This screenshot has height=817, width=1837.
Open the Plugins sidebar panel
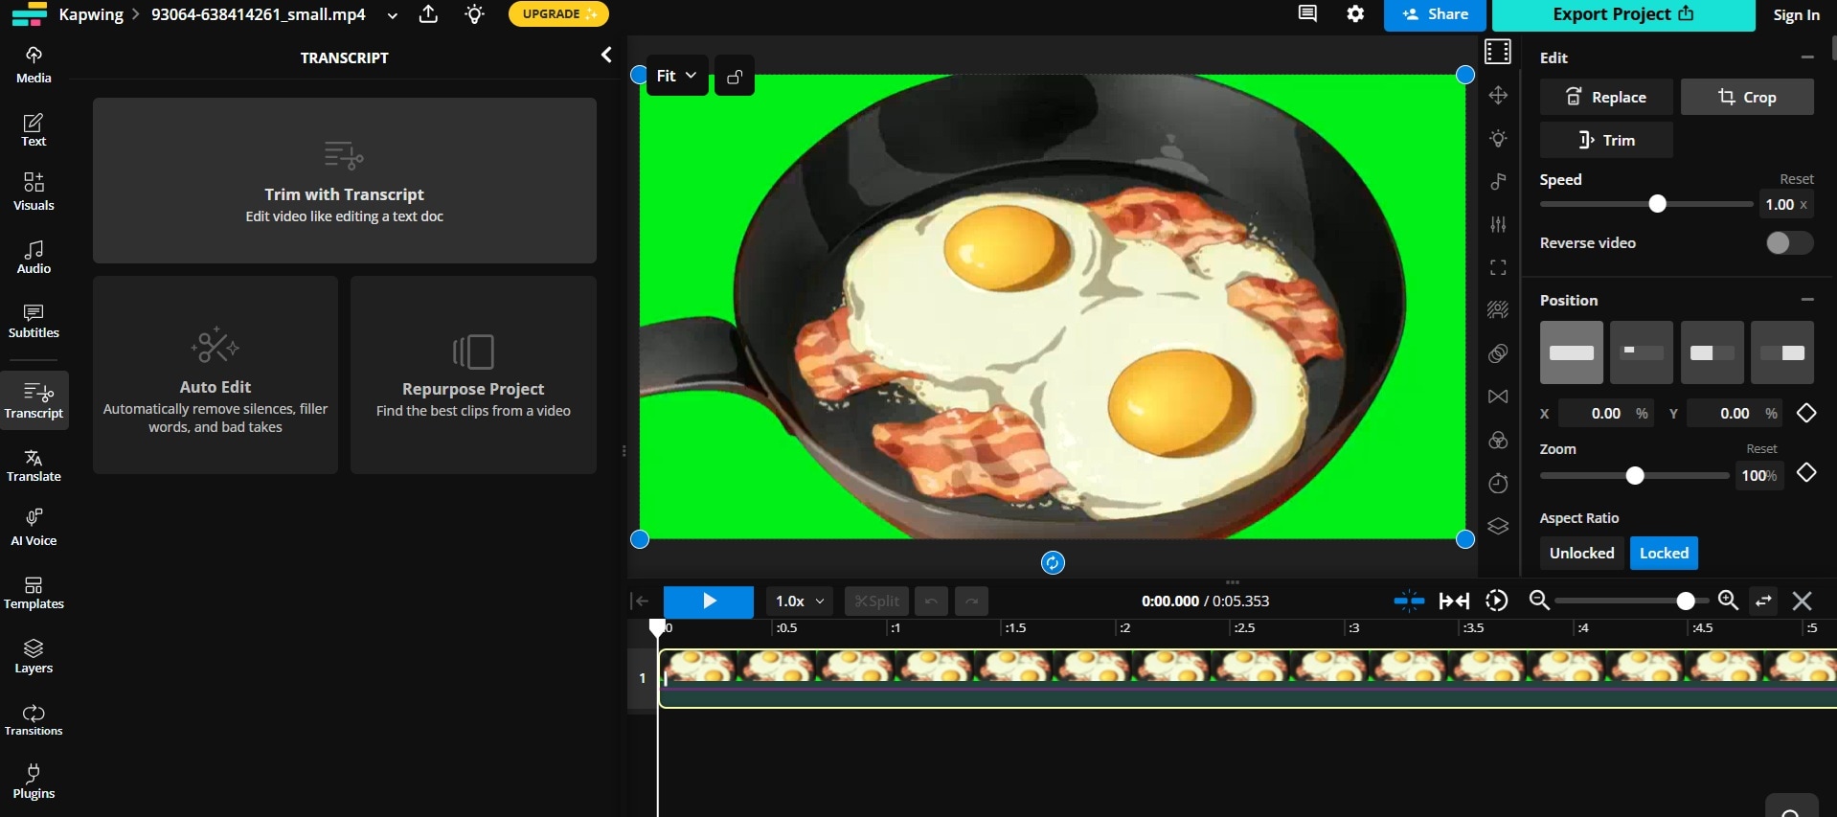[34, 782]
